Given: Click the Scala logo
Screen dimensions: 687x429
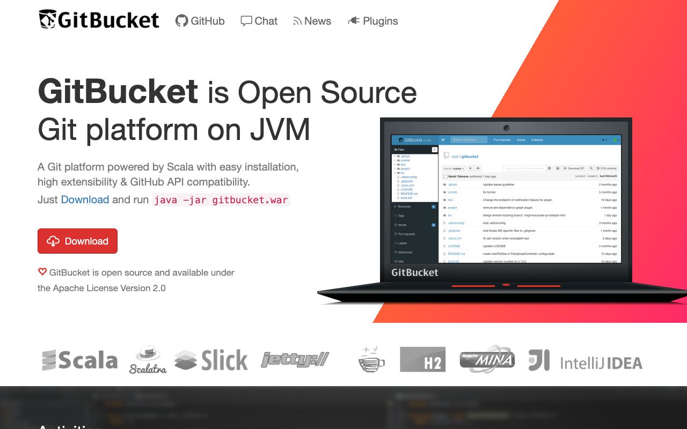Looking at the screenshot, I should pos(80,360).
